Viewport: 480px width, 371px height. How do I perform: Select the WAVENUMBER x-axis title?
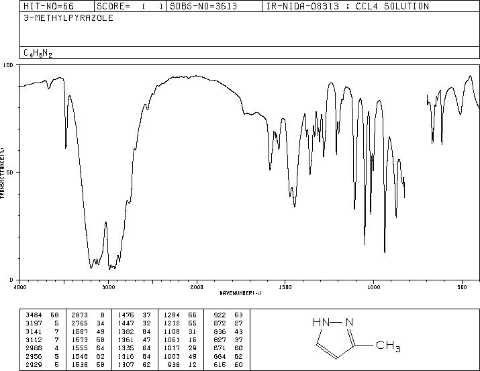tap(240, 293)
